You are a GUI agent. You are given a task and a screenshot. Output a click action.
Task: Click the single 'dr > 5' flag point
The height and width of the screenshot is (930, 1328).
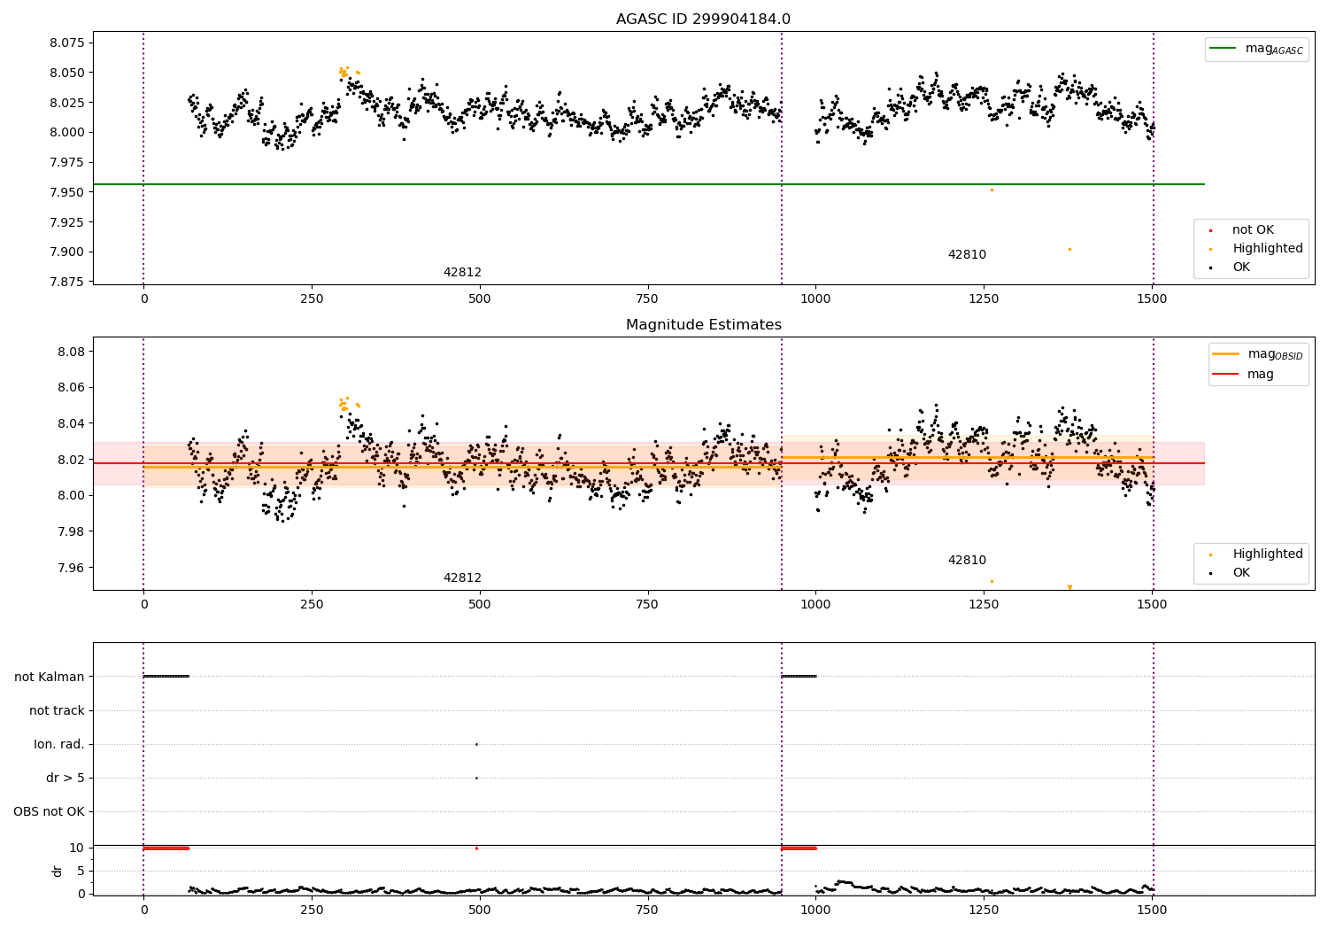[x=476, y=778]
